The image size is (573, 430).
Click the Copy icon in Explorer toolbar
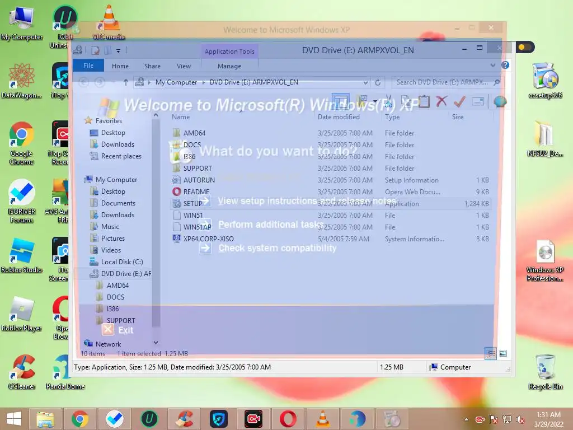(x=406, y=101)
